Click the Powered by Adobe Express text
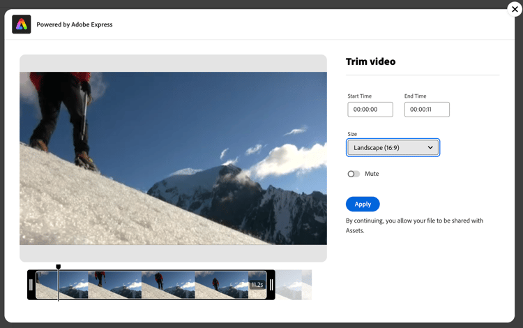 point(75,24)
